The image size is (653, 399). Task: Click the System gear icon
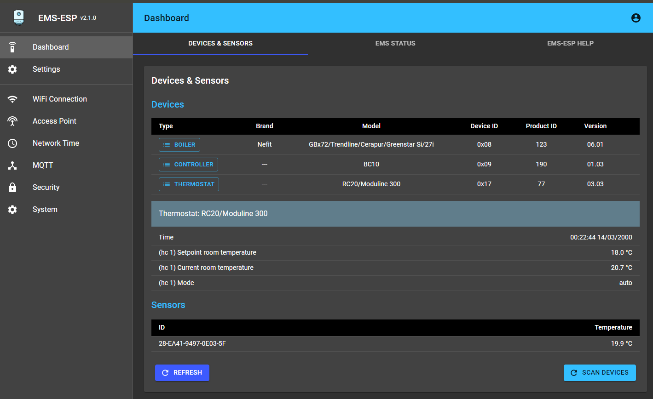12,210
